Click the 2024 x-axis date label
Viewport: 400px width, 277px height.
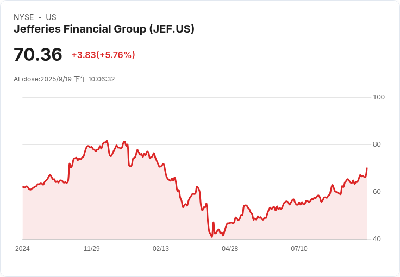click(x=22, y=249)
